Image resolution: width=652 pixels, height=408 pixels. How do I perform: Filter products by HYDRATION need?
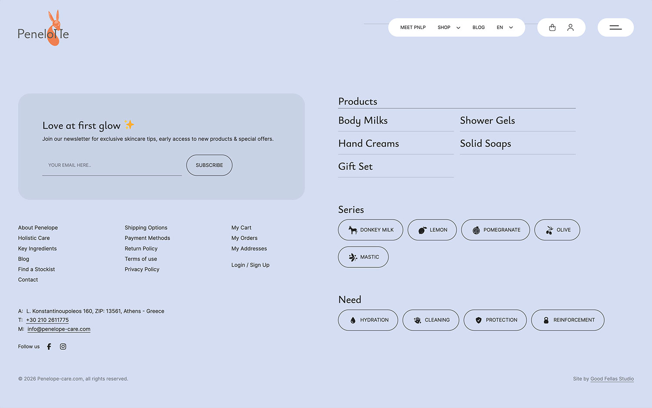368,320
